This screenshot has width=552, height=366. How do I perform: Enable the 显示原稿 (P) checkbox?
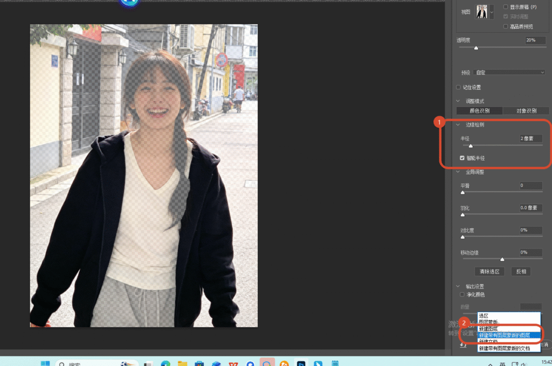click(506, 6)
